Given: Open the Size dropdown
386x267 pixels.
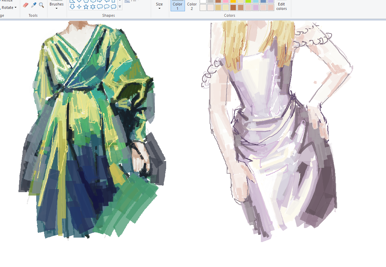Looking at the screenshot, I should tap(159, 5).
